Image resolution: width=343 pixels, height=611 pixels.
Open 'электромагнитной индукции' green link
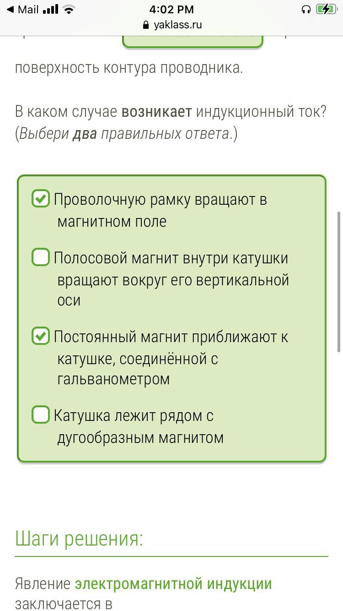pyautogui.click(x=173, y=584)
